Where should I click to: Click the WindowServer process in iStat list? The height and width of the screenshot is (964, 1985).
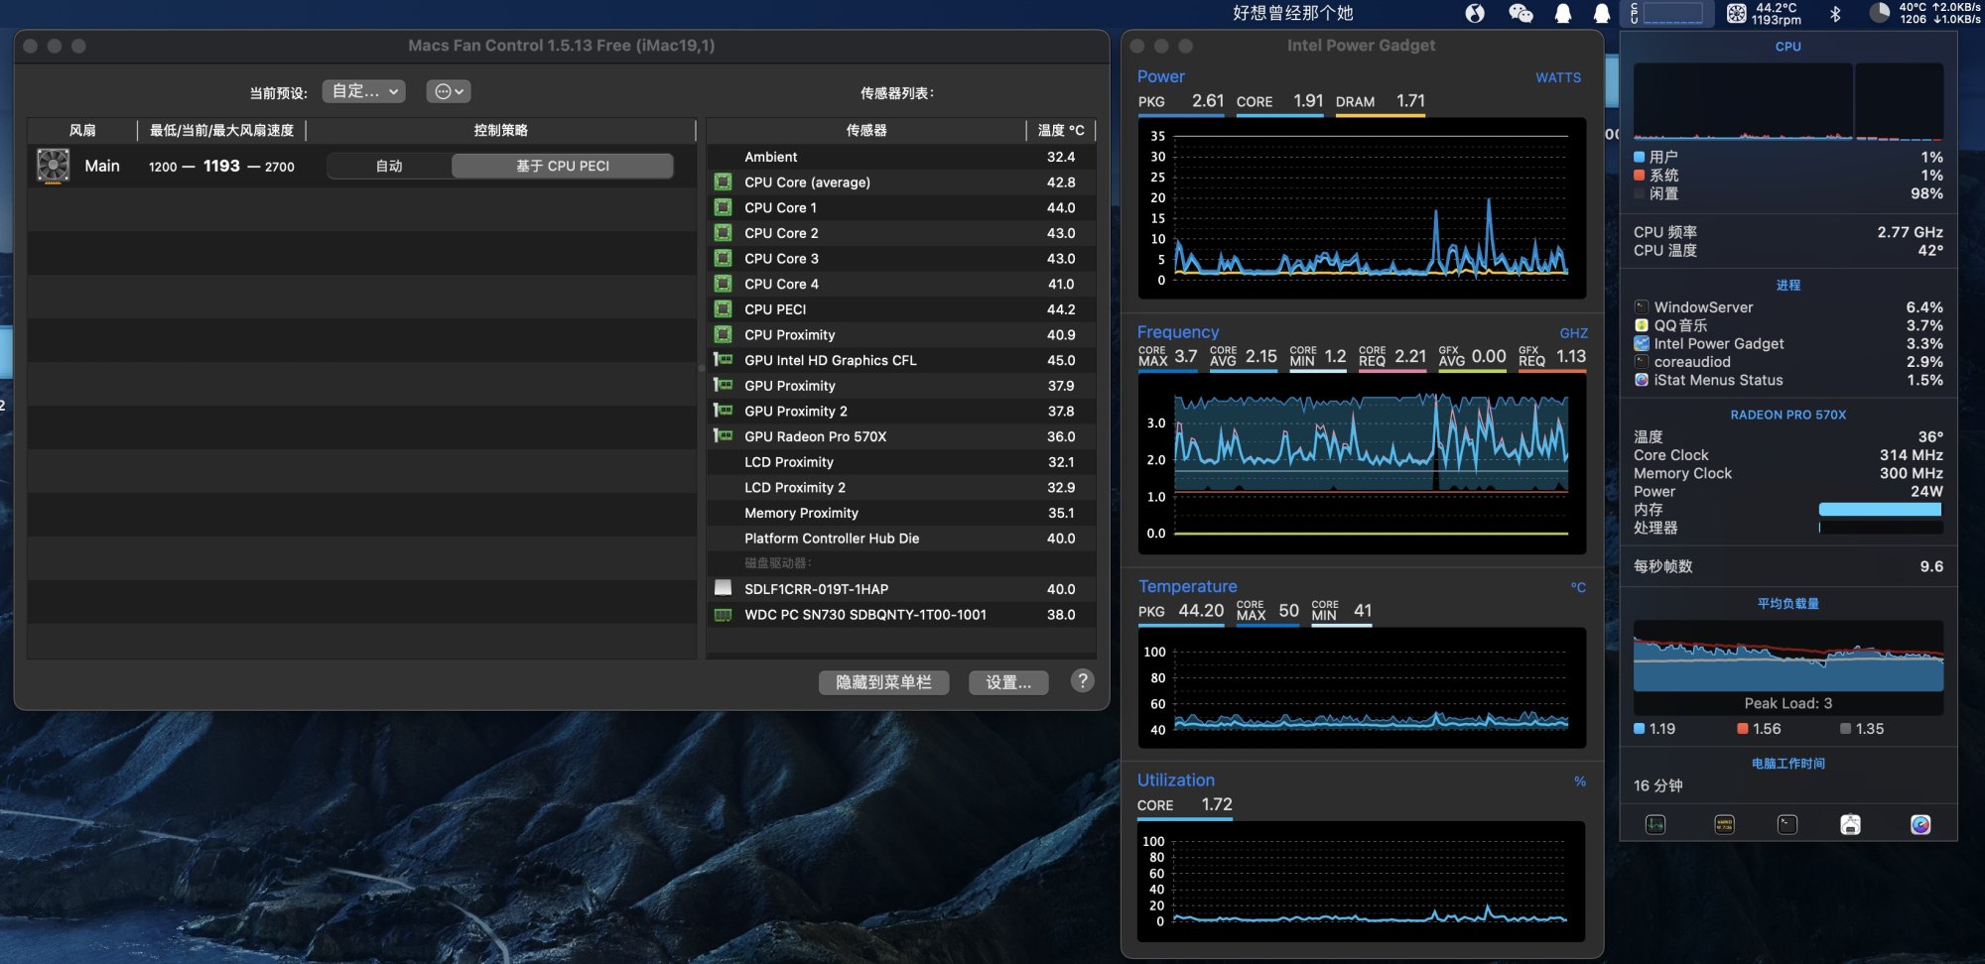point(1703,307)
